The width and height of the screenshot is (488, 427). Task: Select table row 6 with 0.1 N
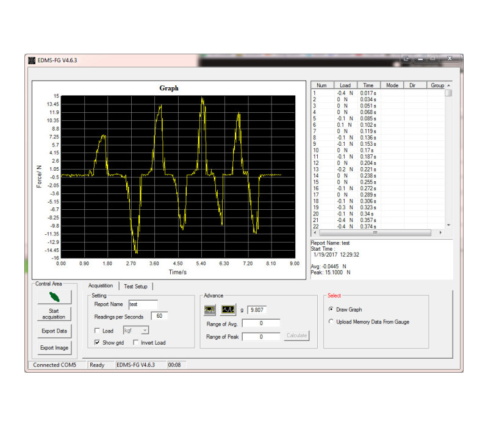(x=378, y=125)
